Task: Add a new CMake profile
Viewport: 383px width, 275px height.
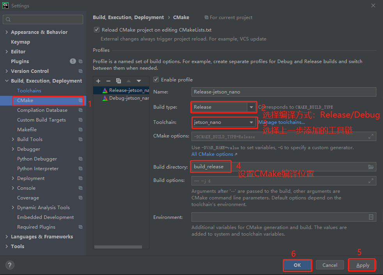Action: point(98,81)
